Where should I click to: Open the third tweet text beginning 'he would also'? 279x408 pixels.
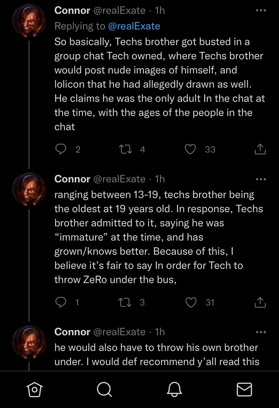(157, 354)
